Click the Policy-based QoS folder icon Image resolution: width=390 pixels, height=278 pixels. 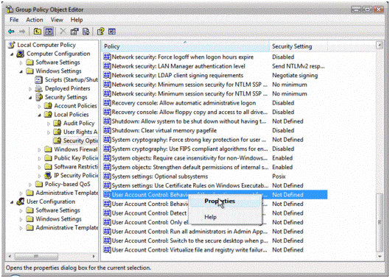pyautogui.click(x=39, y=184)
